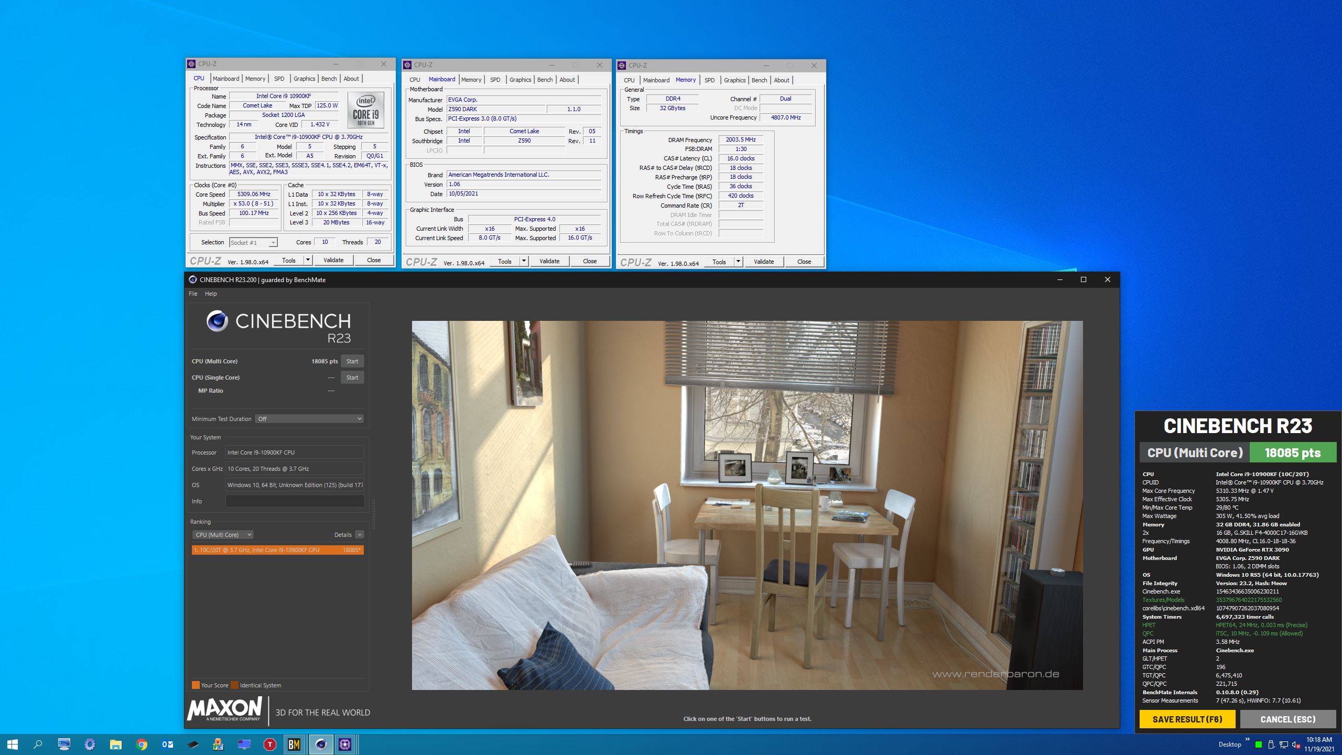Open Outlook from the taskbar
The height and width of the screenshot is (755, 1342).
(x=167, y=744)
